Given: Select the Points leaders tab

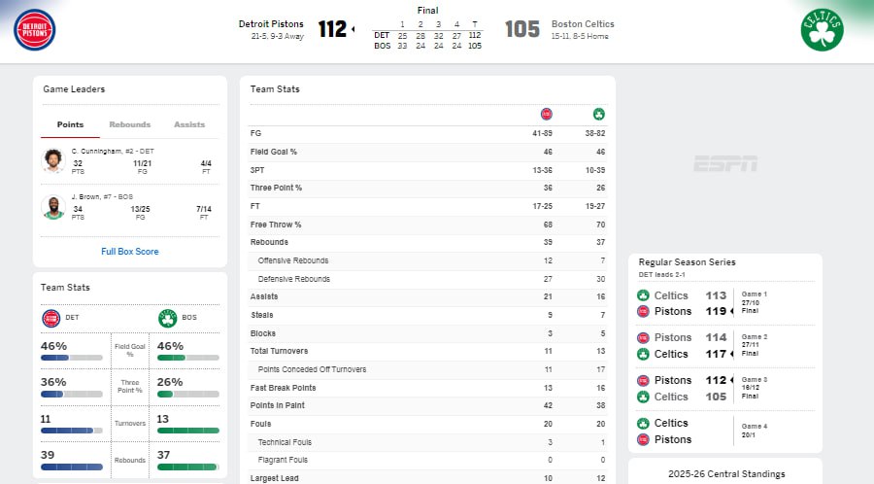Looking at the screenshot, I should (70, 124).
